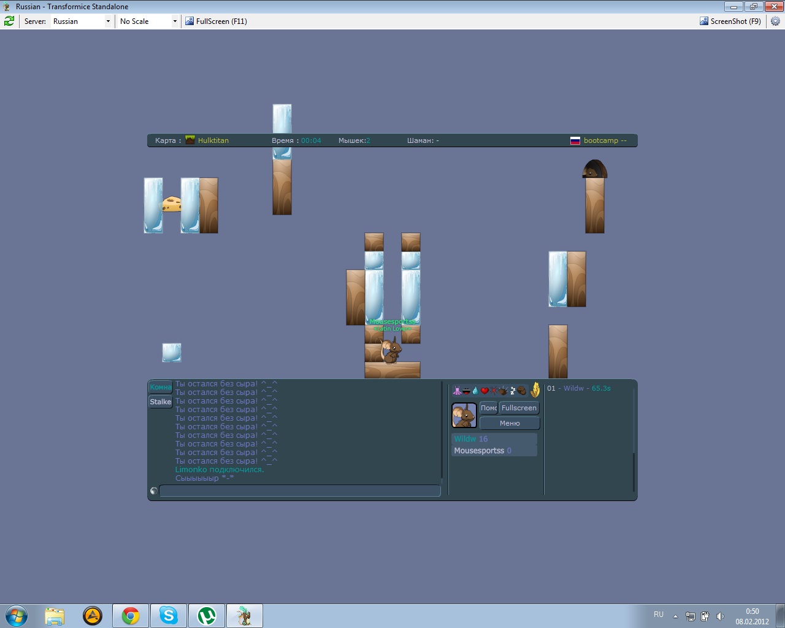Screen dimensions: 785x628
Task: Click the mouse hole on the map
Action: point(595,169)
